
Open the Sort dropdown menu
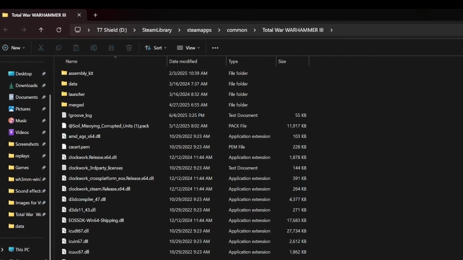pyautogui.click(x=156, y=48)
